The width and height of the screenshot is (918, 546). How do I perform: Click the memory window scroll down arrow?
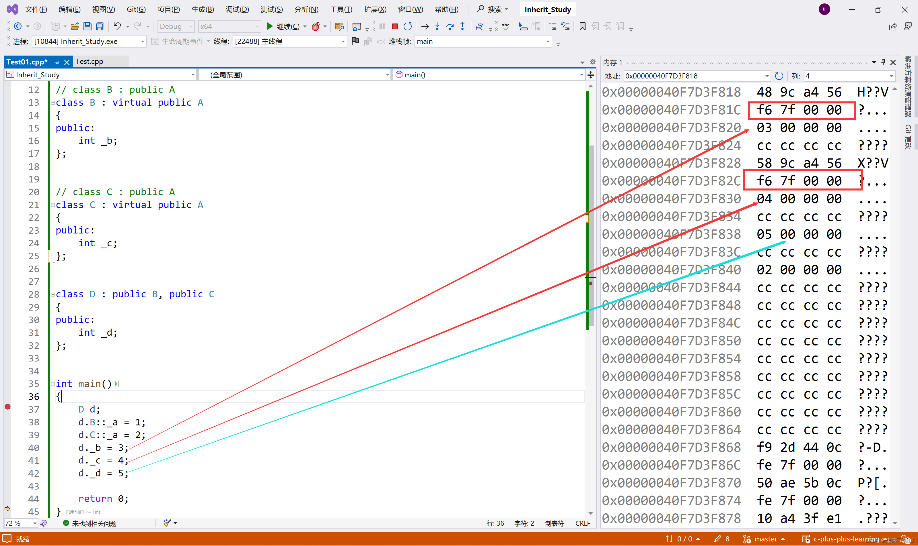(895, 523)
